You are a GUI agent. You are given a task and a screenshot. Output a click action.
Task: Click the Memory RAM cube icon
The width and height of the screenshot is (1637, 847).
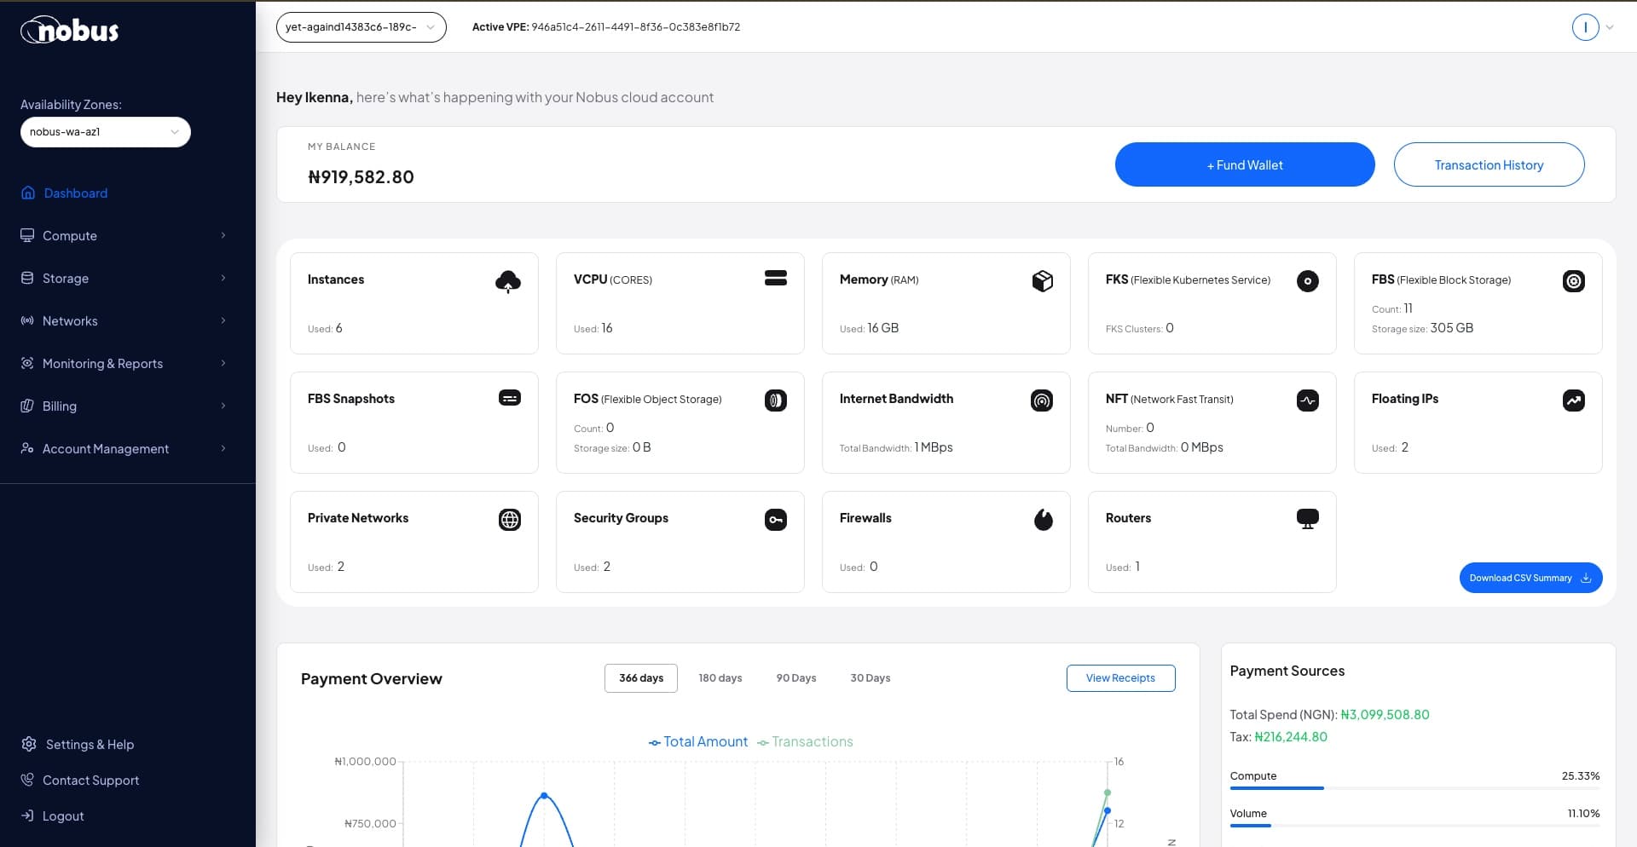1042,280
